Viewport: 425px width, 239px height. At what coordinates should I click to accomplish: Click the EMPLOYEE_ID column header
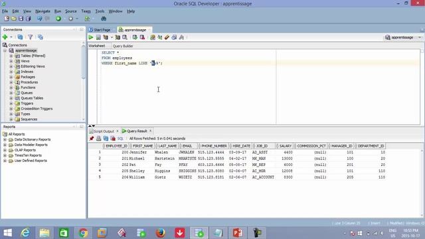tap(116, 146)
